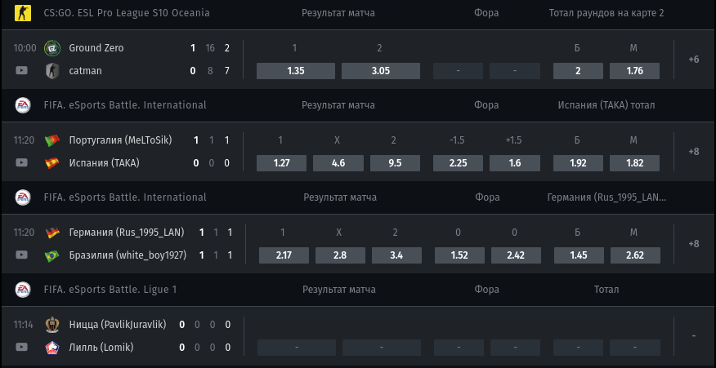Click EA Sports icon for Ligue 1
Viewport: 716px width, 368px height.
tap(22, 290)
